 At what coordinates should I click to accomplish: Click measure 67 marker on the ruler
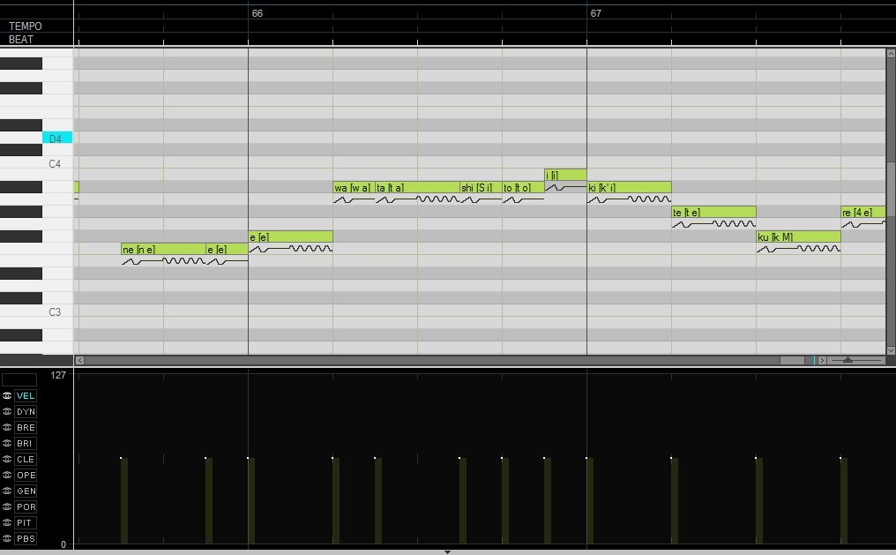coord(595,13)
